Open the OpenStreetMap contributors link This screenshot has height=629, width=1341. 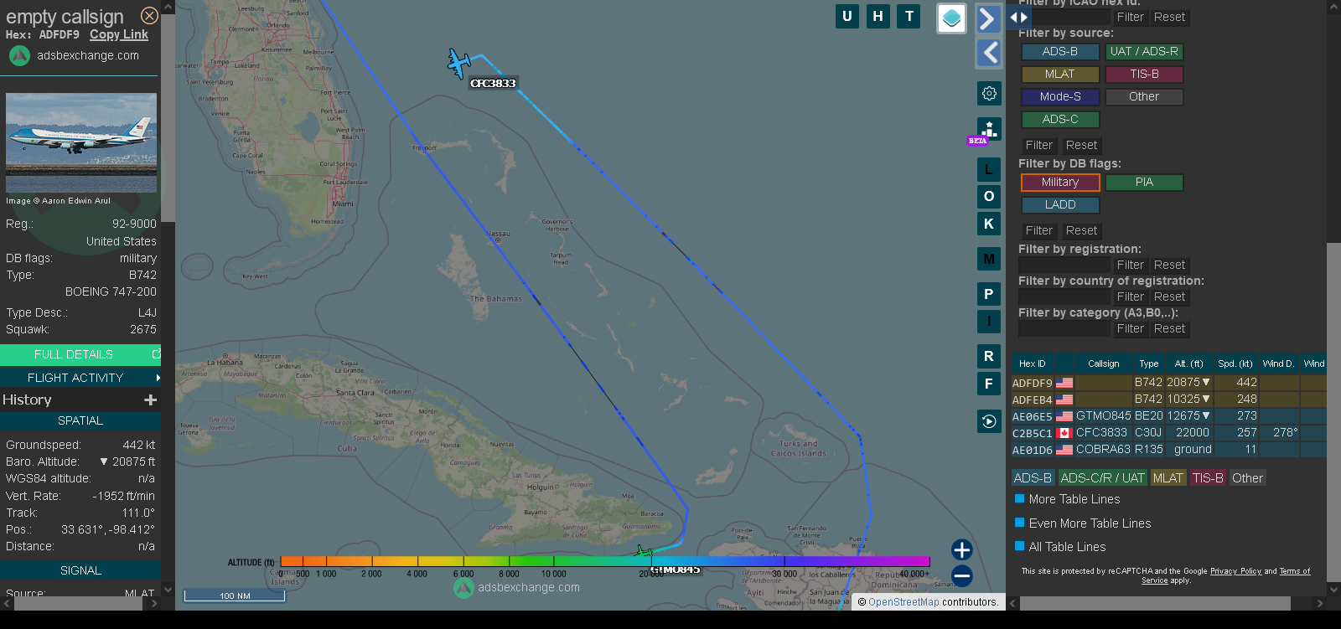click(903, 602)
